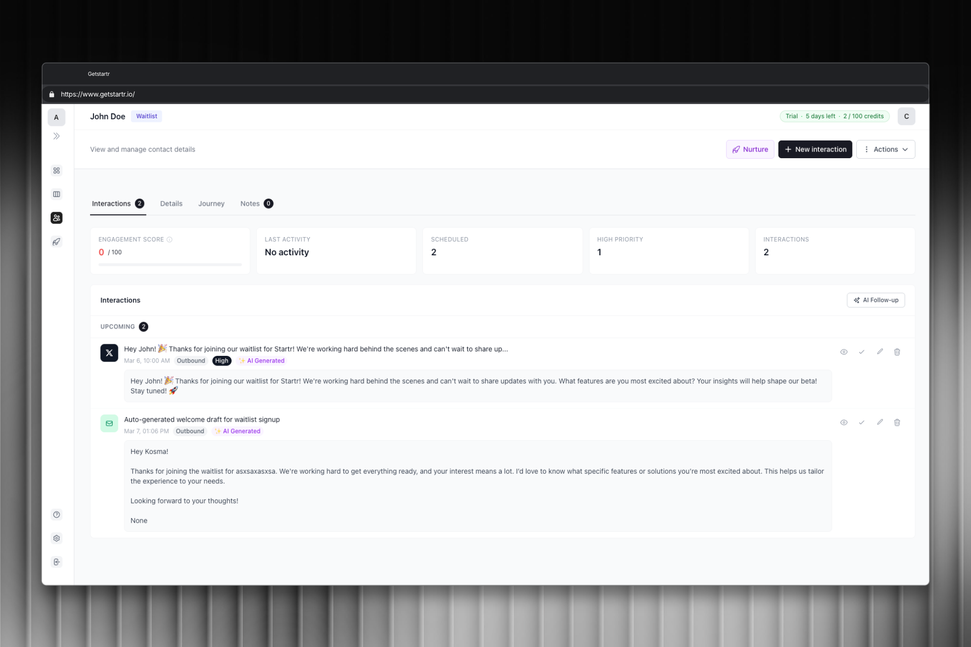Mark the X waitlist message as complete
The height and width of the screenshot is (647, 971).
point(862,352)
